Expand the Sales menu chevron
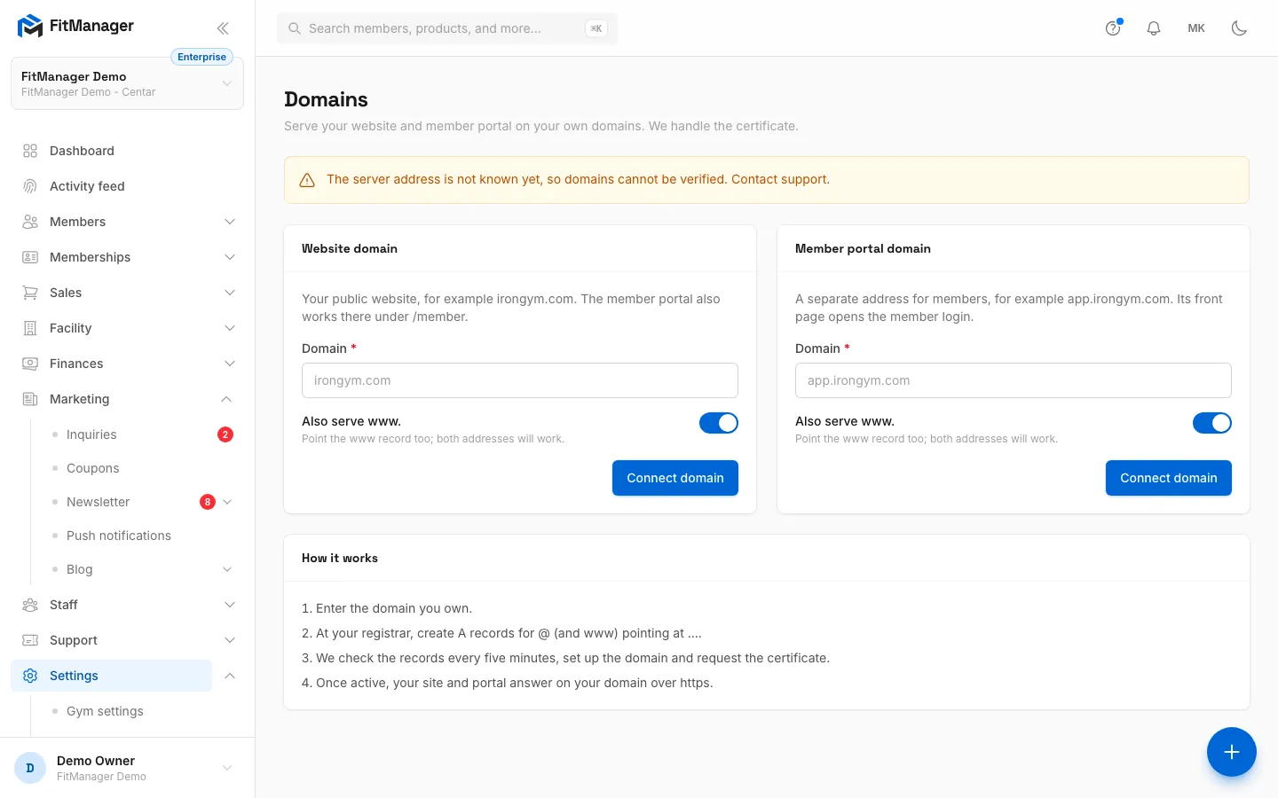Image resolution: width=1278 pixels, height=798 pixels. point(230,293)
